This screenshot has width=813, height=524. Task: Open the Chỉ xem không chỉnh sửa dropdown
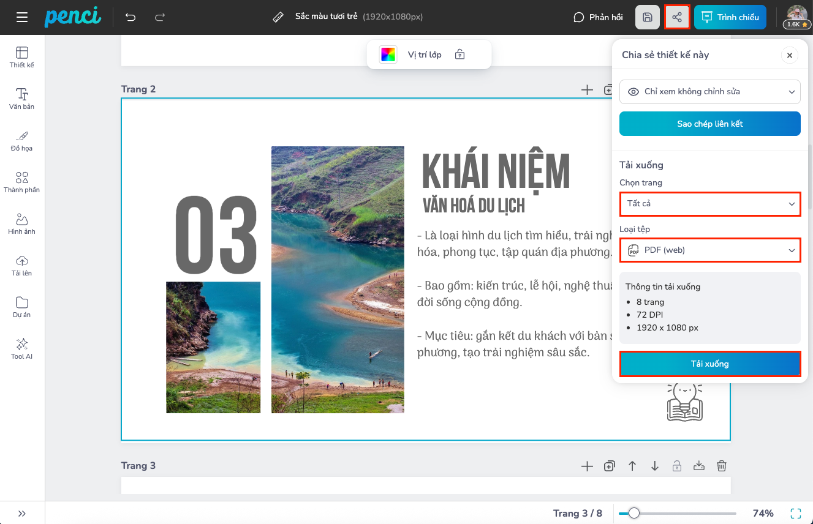(x=709, y=92)
